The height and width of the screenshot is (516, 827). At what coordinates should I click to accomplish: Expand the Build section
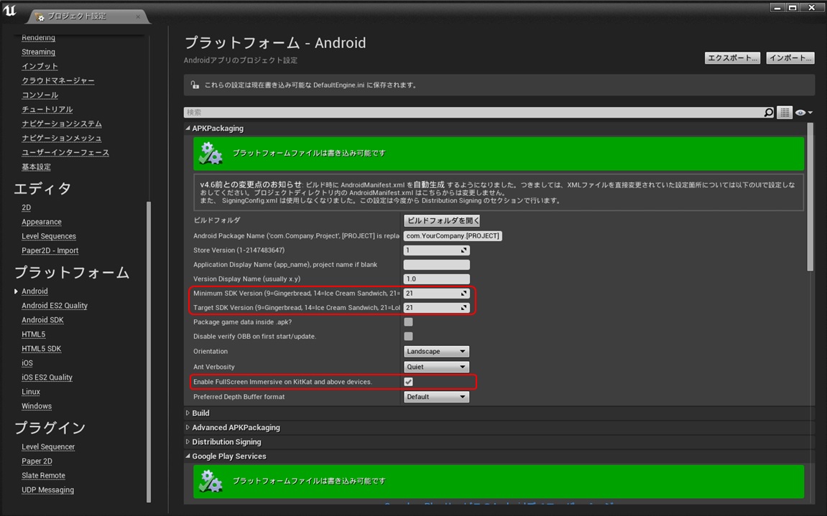pos(188,413)
